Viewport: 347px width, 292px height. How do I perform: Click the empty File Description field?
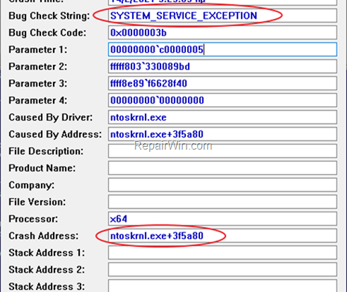[x=223, y=151]
